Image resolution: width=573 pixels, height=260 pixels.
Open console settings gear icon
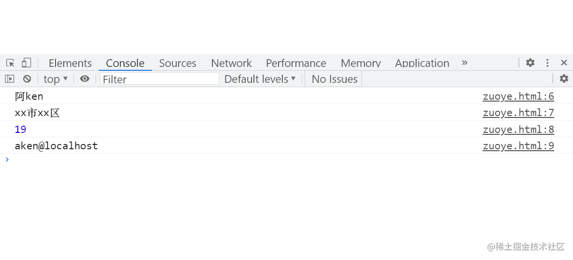(564, 79)
